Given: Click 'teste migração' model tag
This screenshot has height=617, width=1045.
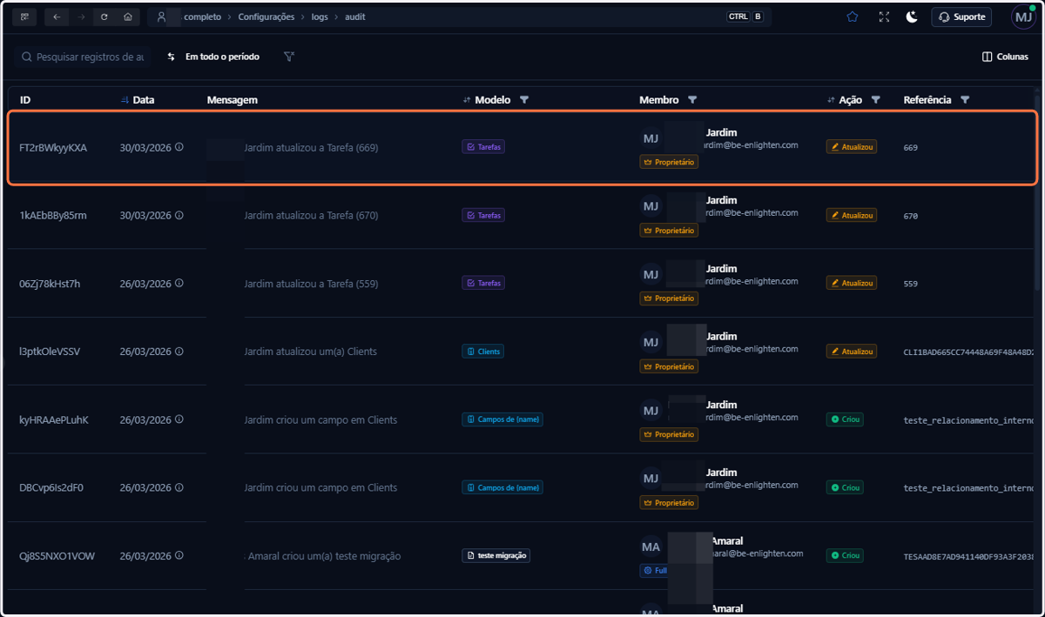Looking at the screenshot, I should point(496,555).
